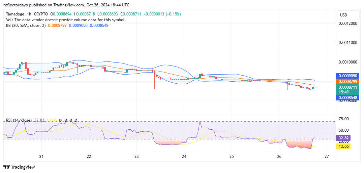Click the +0.0000013 (+0.15%) change value

click(162, 14)
